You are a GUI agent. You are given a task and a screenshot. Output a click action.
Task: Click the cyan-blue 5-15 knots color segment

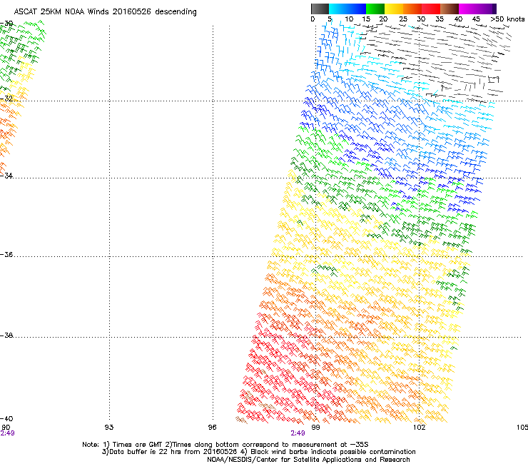[x=347, y=9]
